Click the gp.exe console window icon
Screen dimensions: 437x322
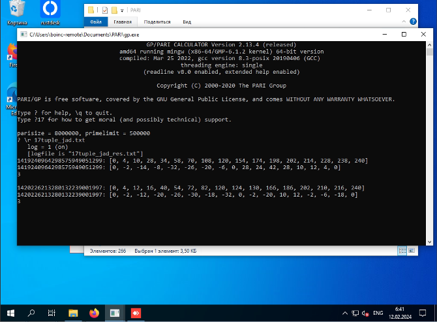[x=24, y=35]
